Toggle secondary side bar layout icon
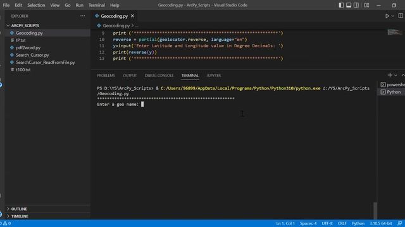Image resolution: width=405 pixels, height=227 pixels. tap(356, 5)
